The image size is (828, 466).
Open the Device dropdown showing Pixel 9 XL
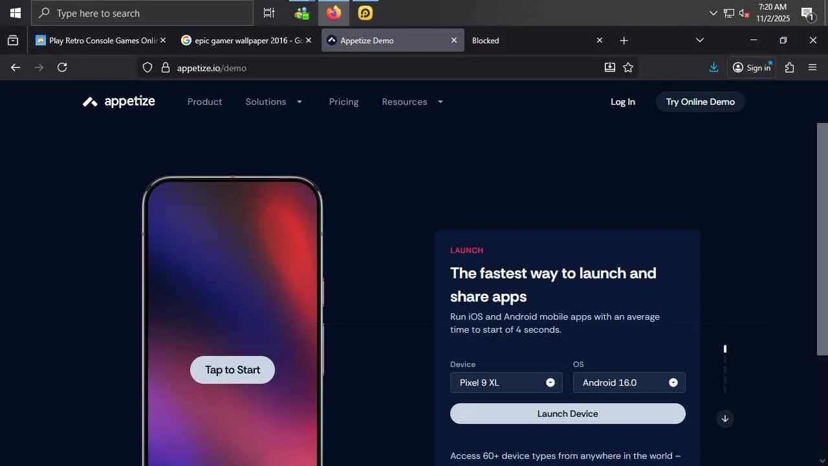tap(507, 383)
